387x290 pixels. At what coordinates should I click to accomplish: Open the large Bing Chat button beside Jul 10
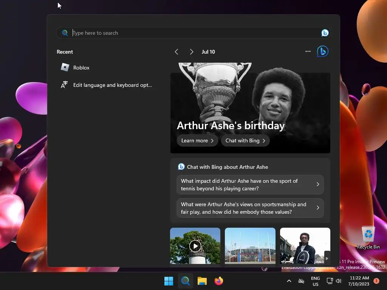click(x=323, y=51)
